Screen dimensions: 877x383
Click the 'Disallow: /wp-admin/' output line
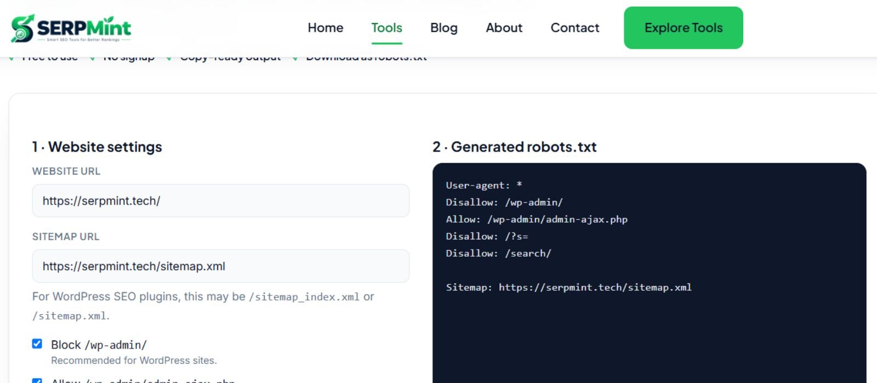(504, 202)
